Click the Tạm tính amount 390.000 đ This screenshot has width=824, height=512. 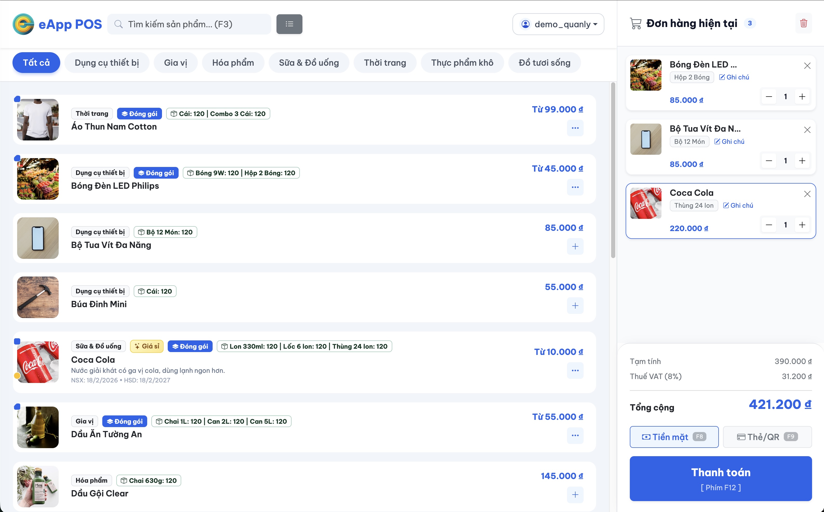pyautogui.click(x=793, y=361)
